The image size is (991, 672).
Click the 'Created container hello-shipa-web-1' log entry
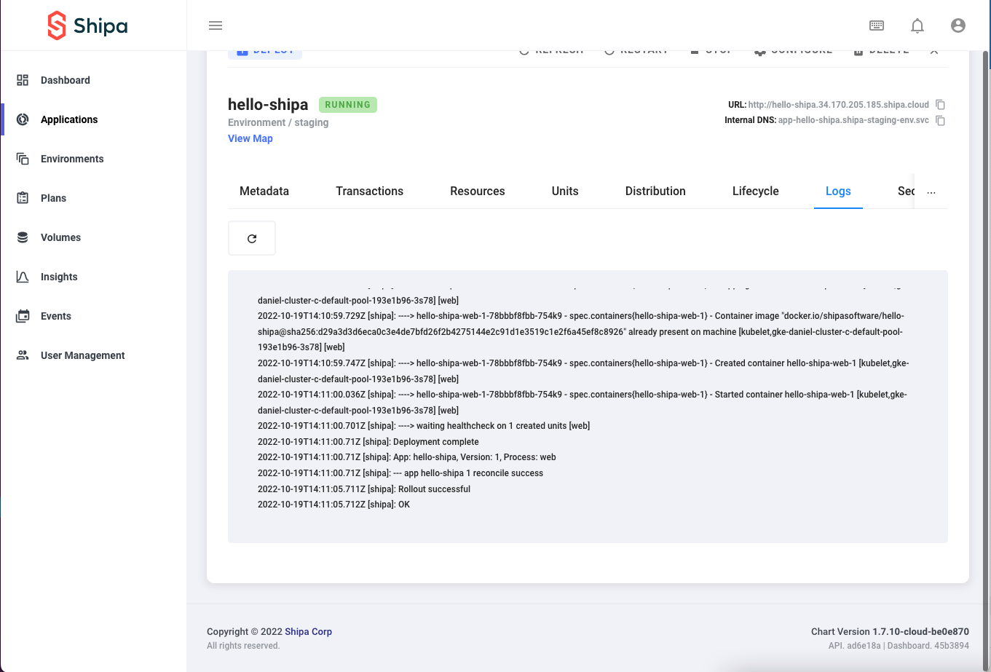583,371
